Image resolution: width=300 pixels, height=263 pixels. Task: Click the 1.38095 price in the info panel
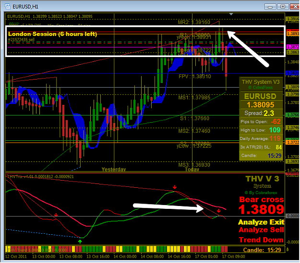[260, 104]
